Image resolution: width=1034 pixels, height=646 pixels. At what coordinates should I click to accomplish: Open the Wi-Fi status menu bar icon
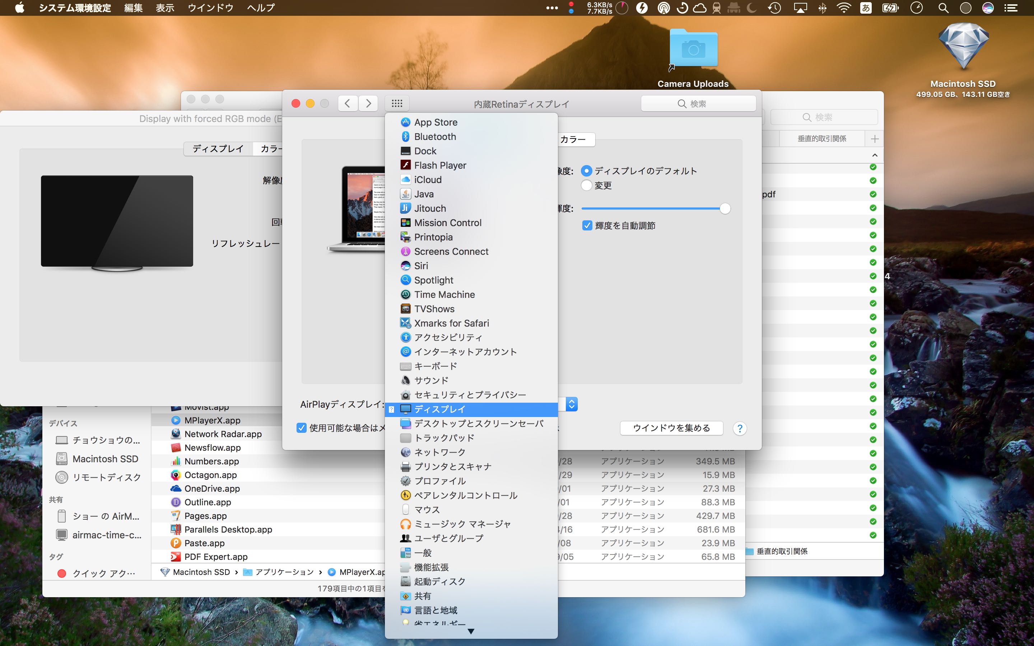click(843, 8)
